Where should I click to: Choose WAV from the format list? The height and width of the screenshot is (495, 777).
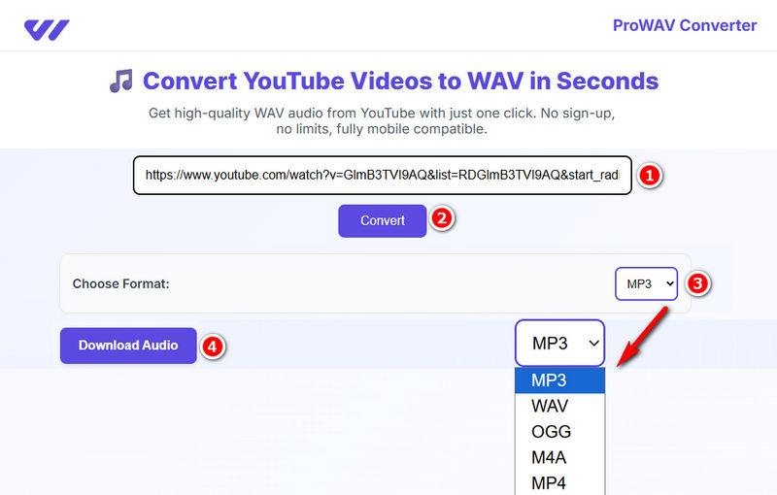(560, 406)
